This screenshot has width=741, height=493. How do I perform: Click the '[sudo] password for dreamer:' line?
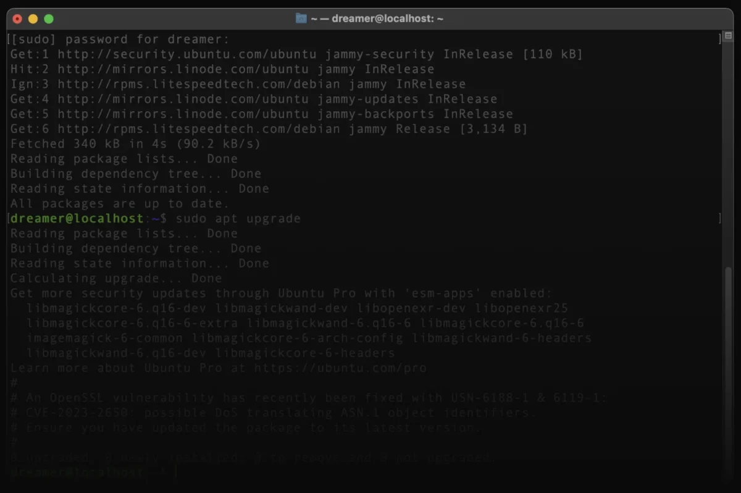coord(119,40)
